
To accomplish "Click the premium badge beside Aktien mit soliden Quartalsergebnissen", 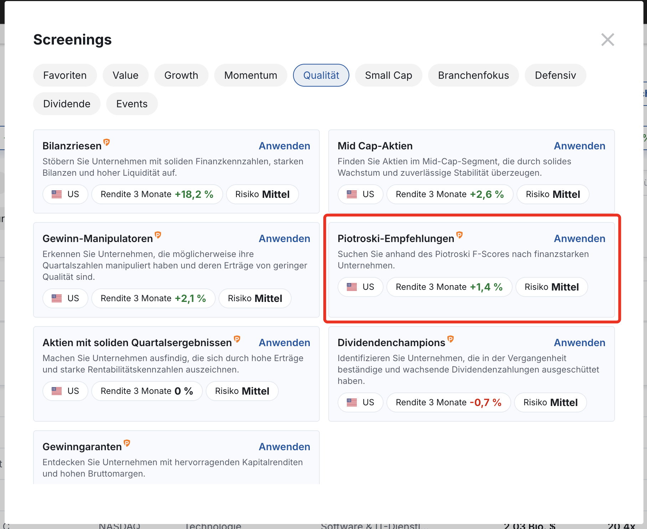I will point(237,339).
